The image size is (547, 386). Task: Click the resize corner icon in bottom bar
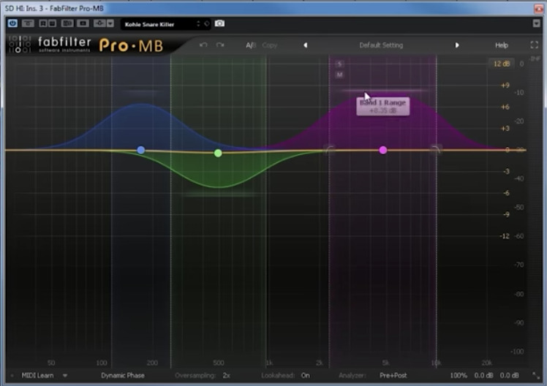535,376
